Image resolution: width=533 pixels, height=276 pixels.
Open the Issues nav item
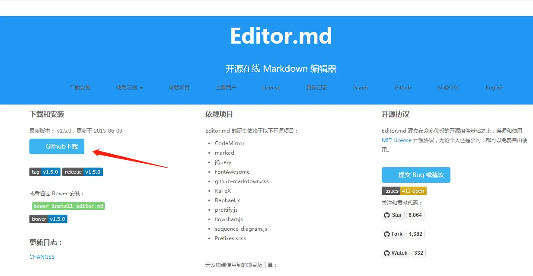[x=361, y=87]
